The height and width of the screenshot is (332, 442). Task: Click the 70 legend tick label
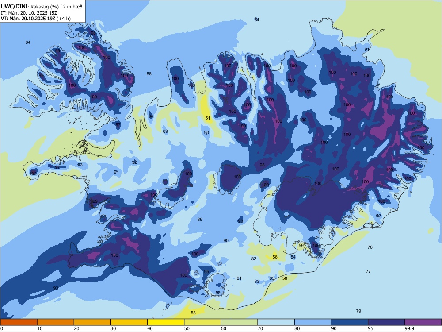tap(260, 328)
